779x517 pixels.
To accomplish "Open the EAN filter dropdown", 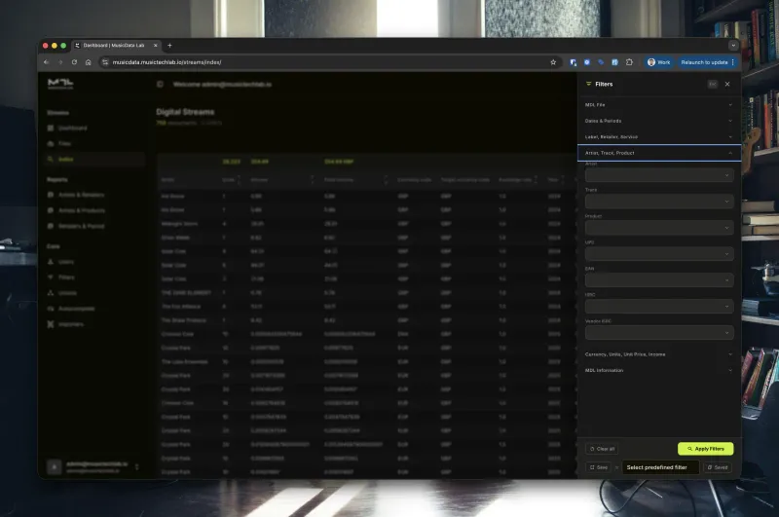I will point(659,280).
